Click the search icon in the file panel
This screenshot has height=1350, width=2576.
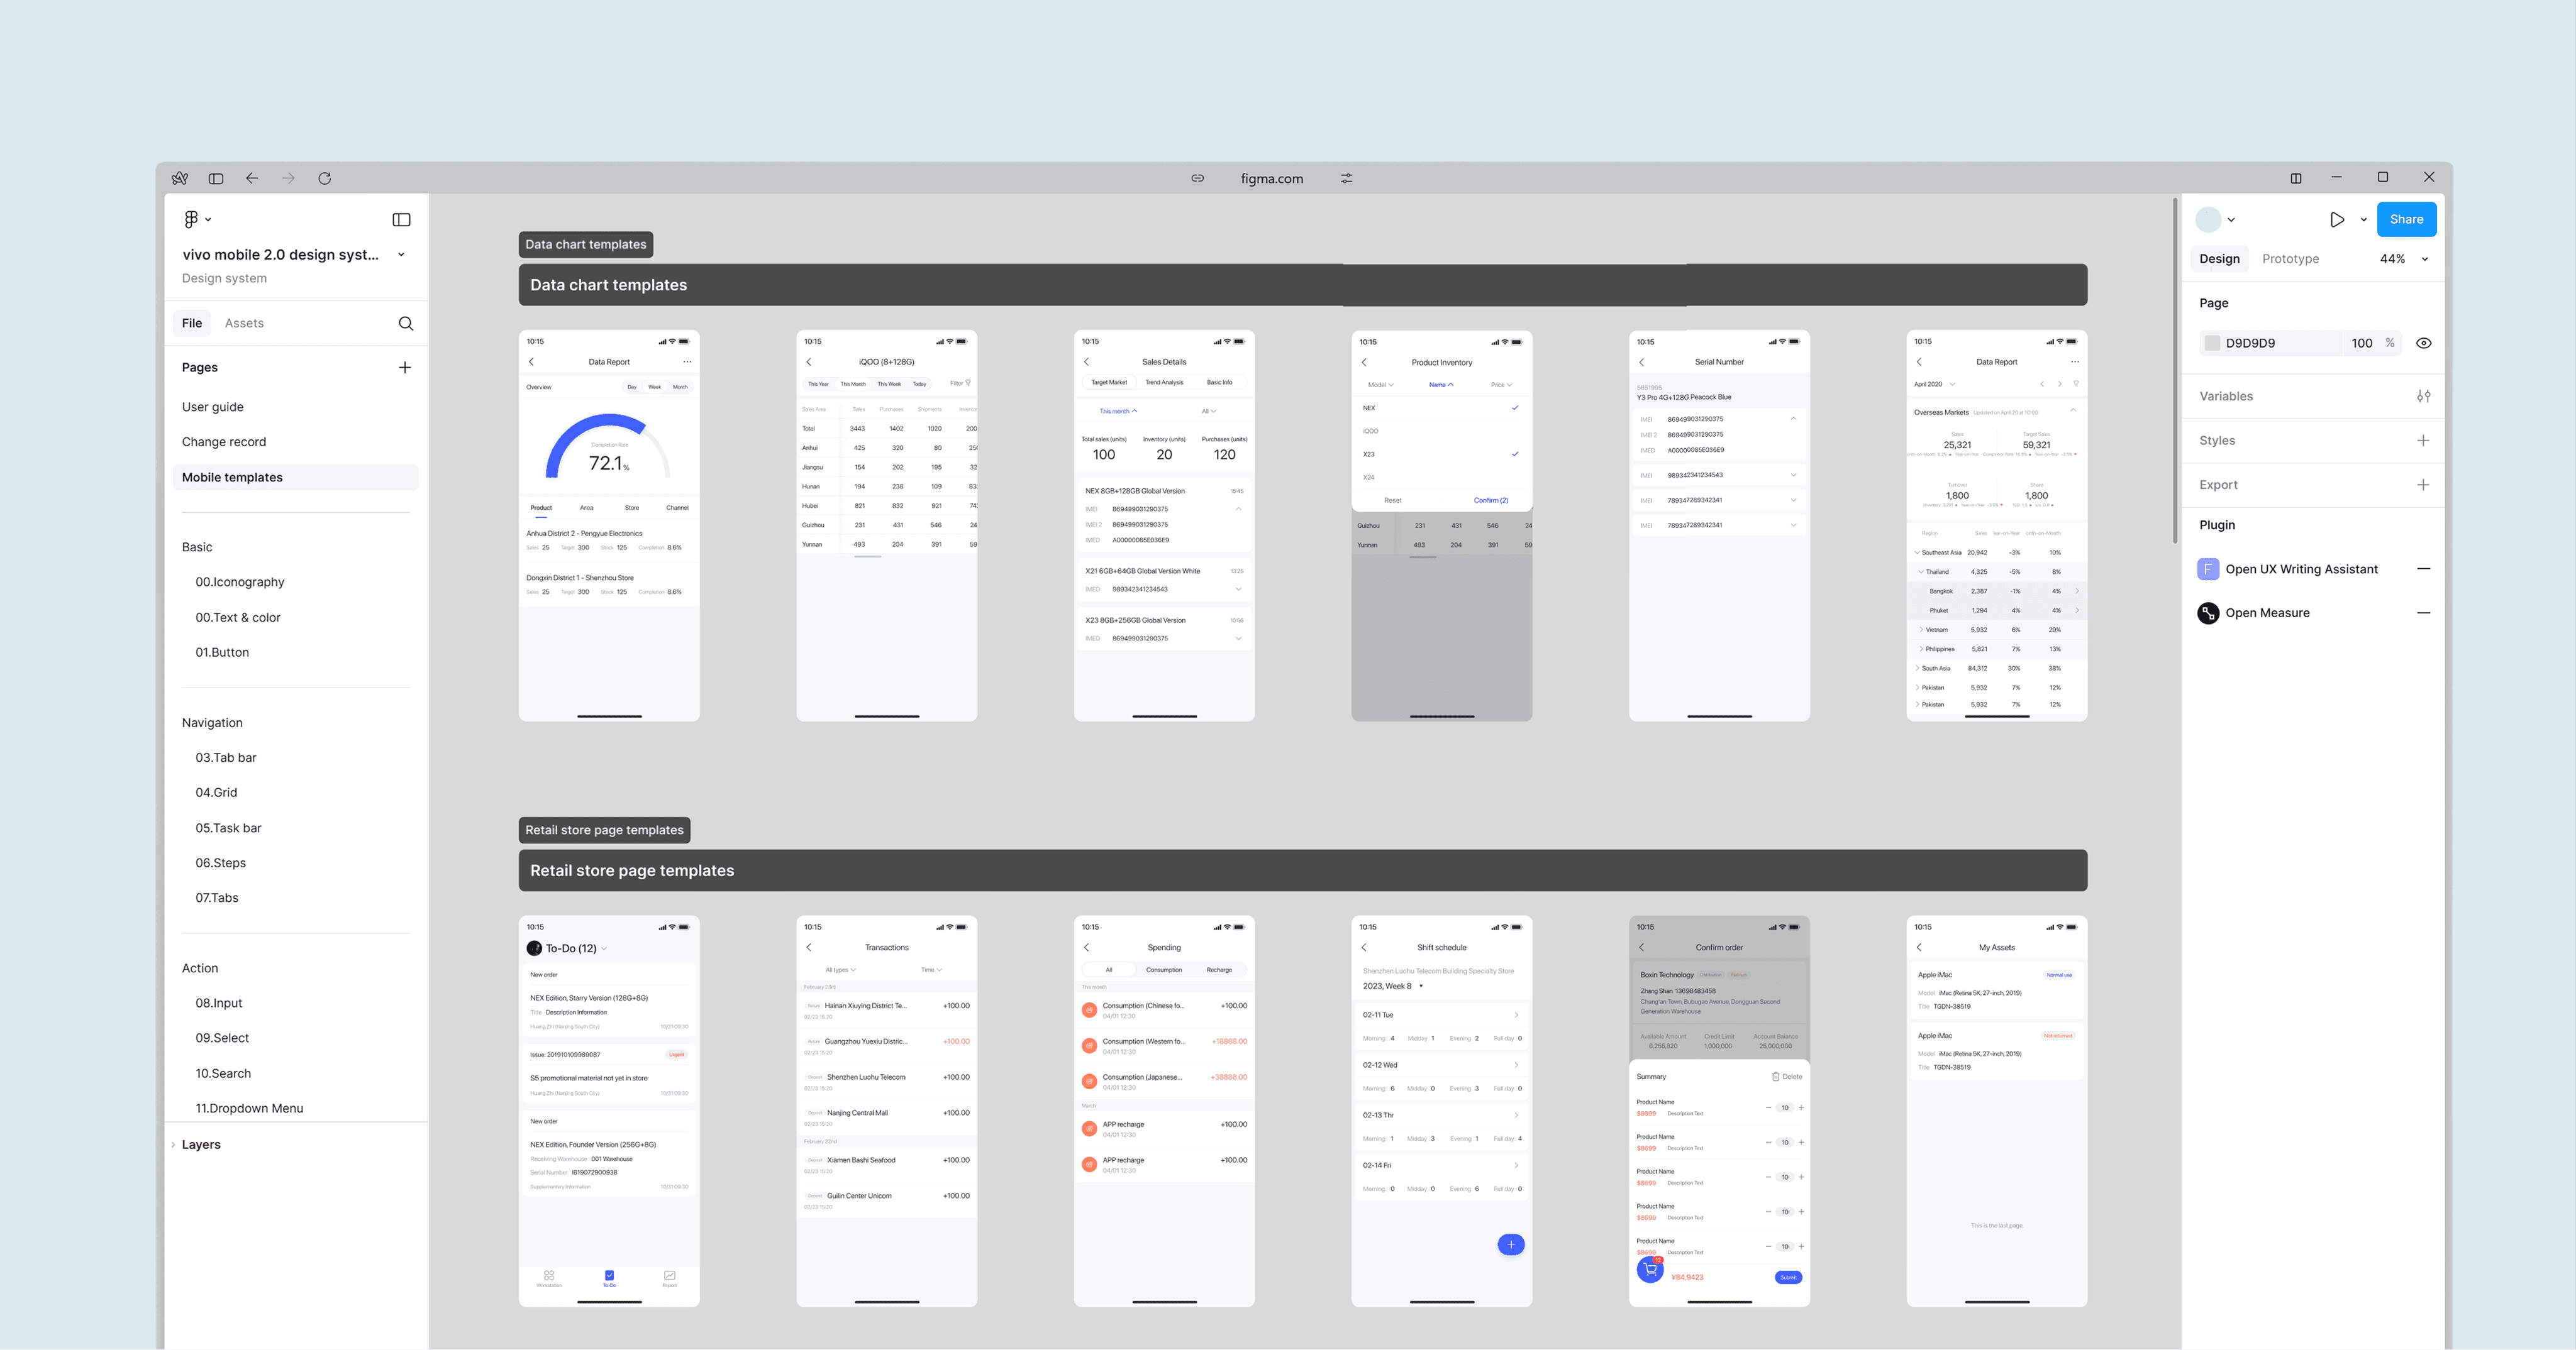[x=405, y=323]
